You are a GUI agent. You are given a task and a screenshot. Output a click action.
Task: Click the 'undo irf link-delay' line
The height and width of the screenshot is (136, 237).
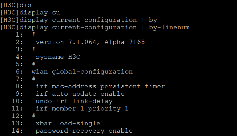[x=74, y=101]
